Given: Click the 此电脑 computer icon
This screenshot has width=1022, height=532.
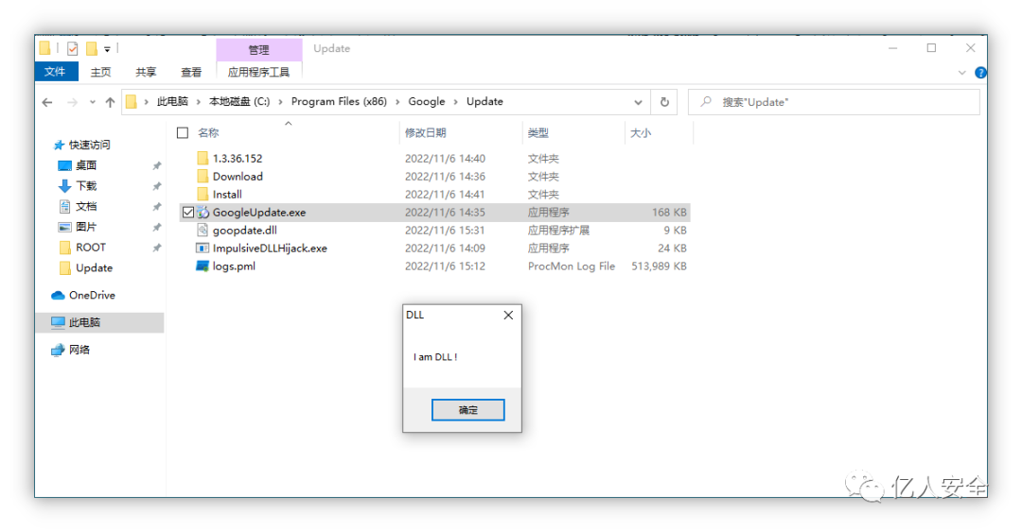Looking at the screenshot, I should [x=58, y=322].
